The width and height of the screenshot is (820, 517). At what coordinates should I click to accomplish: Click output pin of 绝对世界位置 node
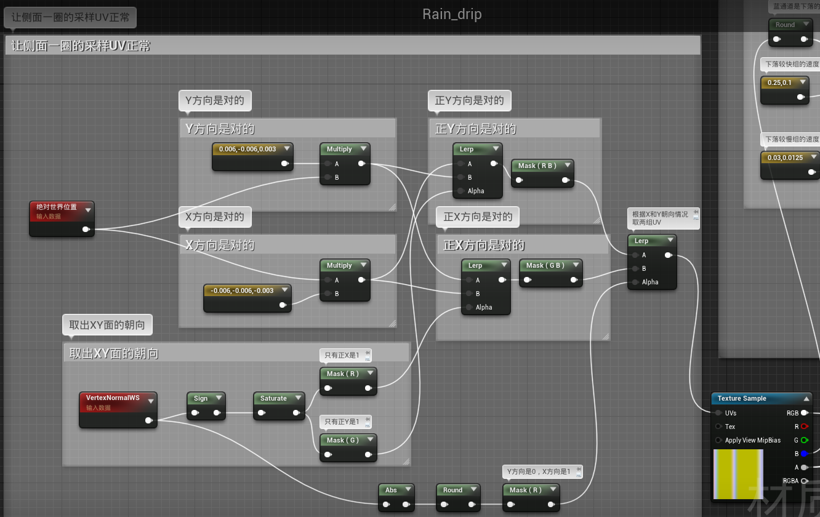[86, 230]
